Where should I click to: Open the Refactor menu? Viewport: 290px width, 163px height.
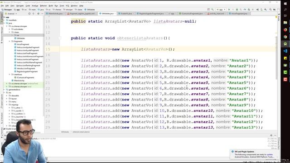43,6
